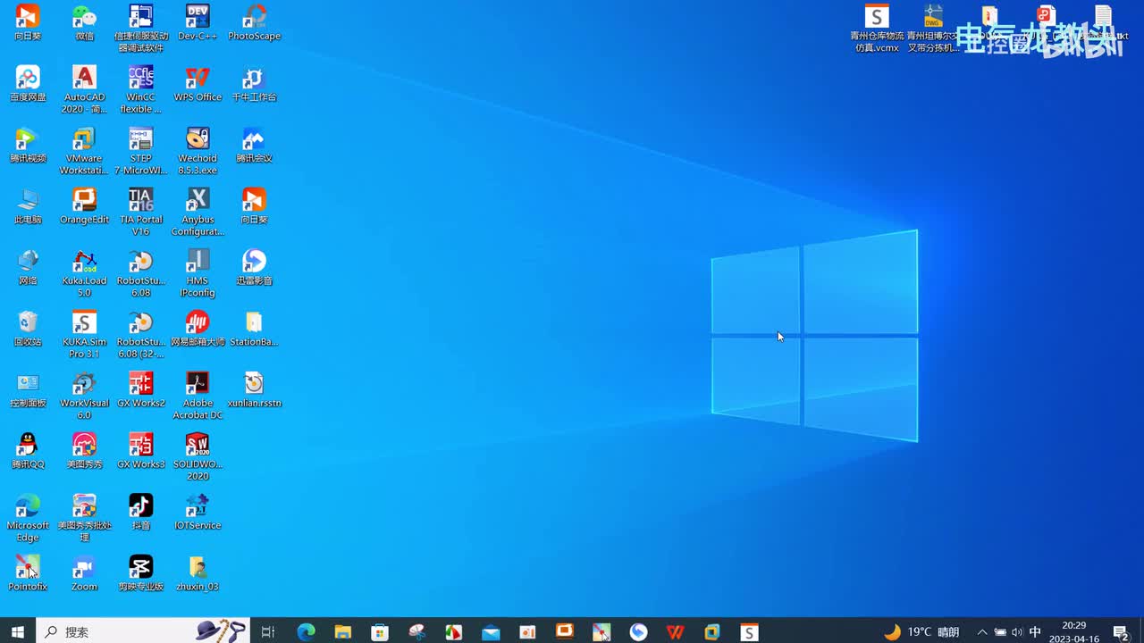
Task: Open Kuka.Load 5.0 shortcut
Action: (84, 273)
